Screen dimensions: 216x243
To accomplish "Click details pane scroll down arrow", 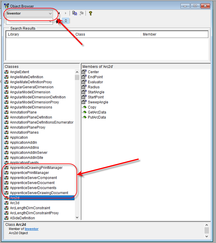I will [207, 236].
